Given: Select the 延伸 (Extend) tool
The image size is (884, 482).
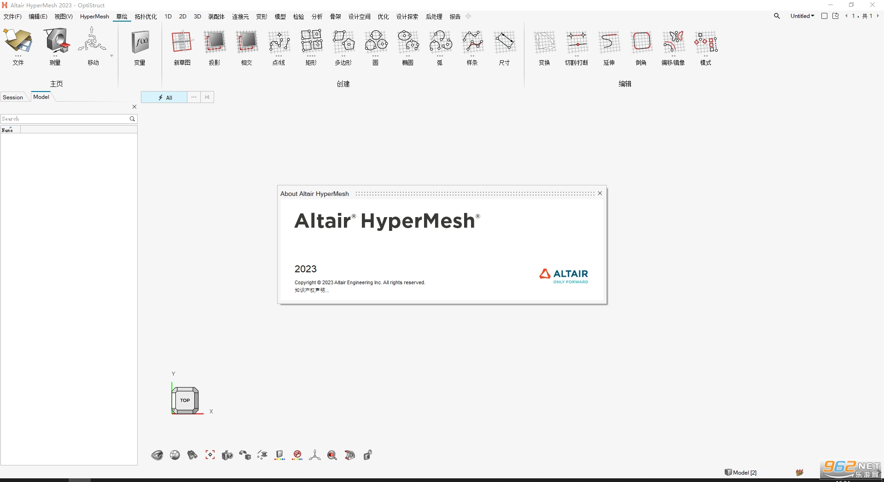Looking at the screenshot, I should [609, 42].
